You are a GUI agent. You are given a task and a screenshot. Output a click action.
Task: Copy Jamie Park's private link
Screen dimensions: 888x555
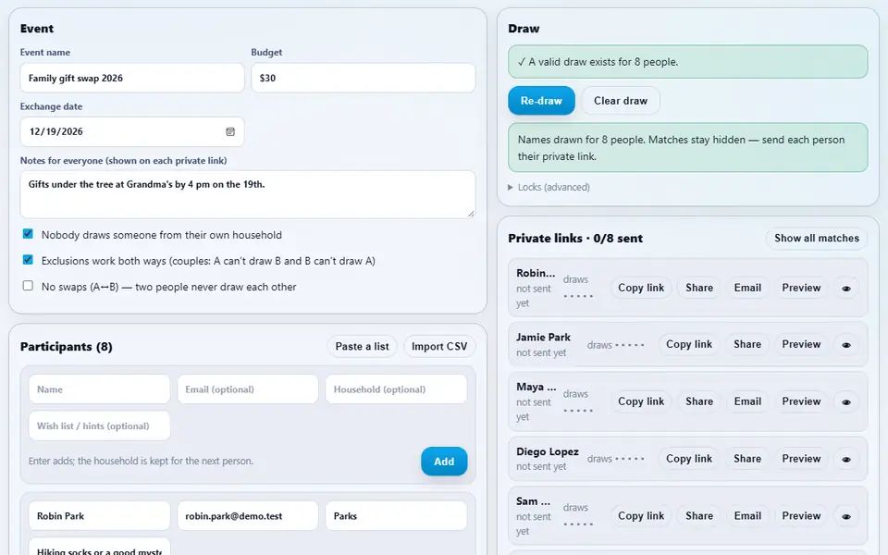click(689, 344)
